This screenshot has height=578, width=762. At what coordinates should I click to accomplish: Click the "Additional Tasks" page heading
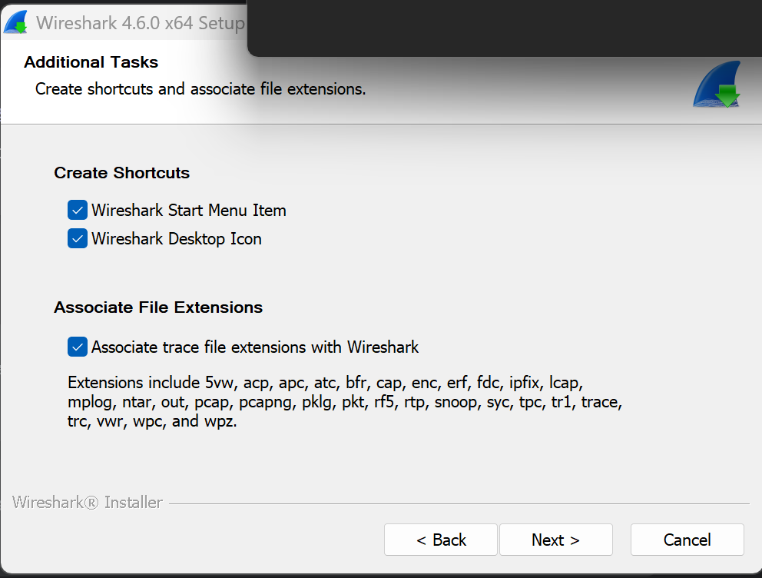(91, 62)
